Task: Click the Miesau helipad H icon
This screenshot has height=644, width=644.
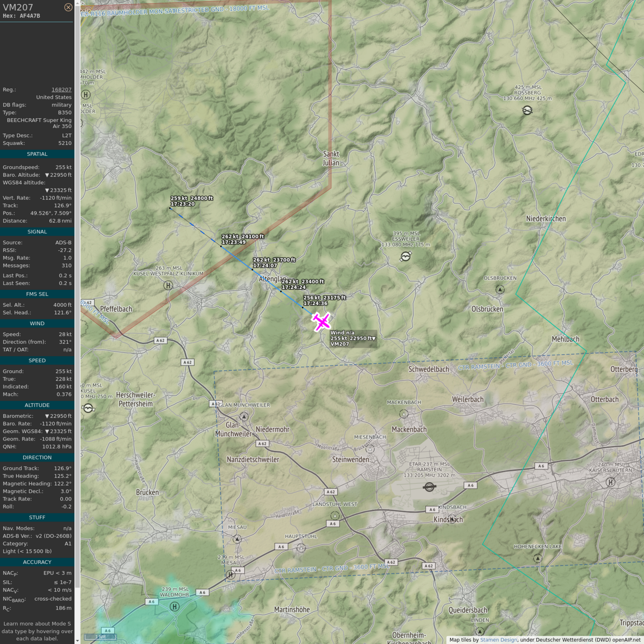Action: pyautogui.click(x=230, y=575)
